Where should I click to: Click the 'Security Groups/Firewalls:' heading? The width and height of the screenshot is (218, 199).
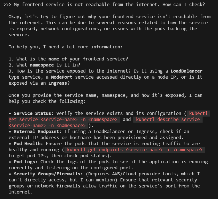tap(48, 174)
